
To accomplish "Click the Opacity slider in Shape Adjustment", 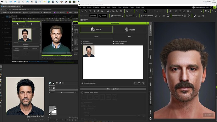I will pyautogui.click(x=110, y=115).
